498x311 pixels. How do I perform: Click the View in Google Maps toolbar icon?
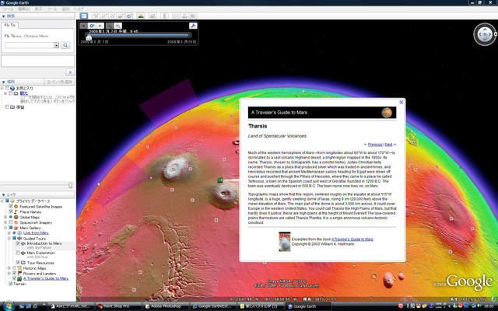(x=193, y=16)
